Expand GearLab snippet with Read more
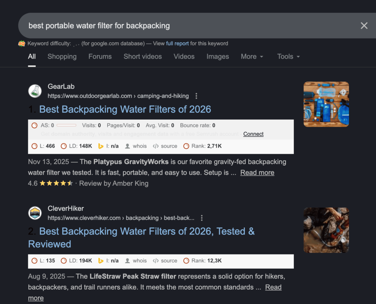The width and height of the screenshot is (376, 304). click(x=257, y=173)
